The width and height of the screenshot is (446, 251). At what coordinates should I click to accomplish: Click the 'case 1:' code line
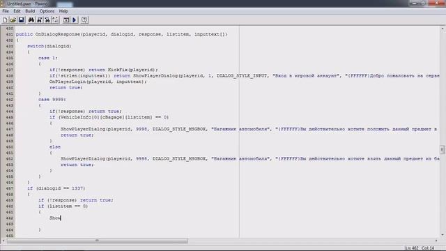[x=48, y=58]
